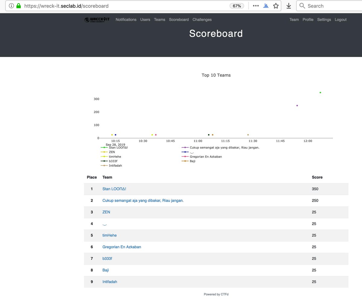Click the Team column header
Screen dimensions: 362x305
[x=107, y=177]
